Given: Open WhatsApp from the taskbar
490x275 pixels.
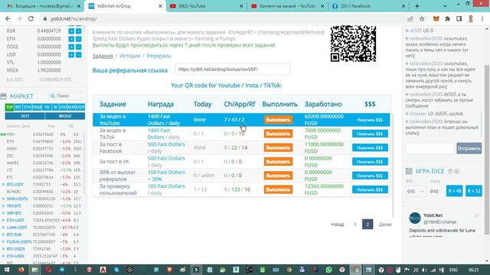Looking at the screenshot, I should (328, 270).
